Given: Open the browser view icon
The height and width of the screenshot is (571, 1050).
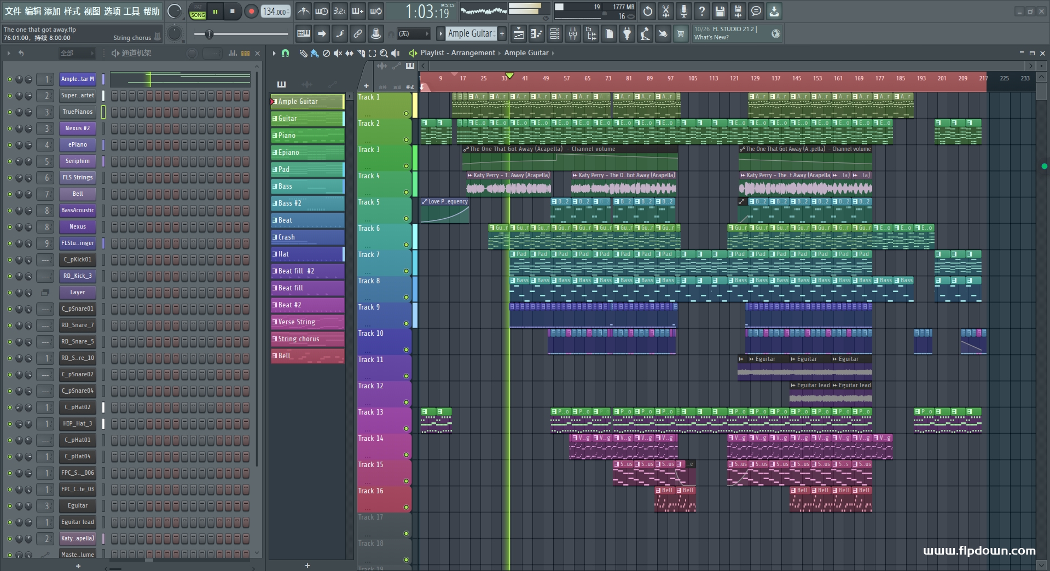Looking at the screenshot, I should point(591,34).
